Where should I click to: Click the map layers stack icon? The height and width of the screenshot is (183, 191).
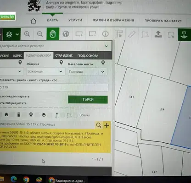point(9,34)
